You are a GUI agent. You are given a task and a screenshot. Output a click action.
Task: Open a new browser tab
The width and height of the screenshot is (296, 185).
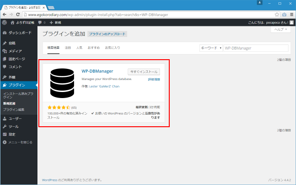coord(51,8)
